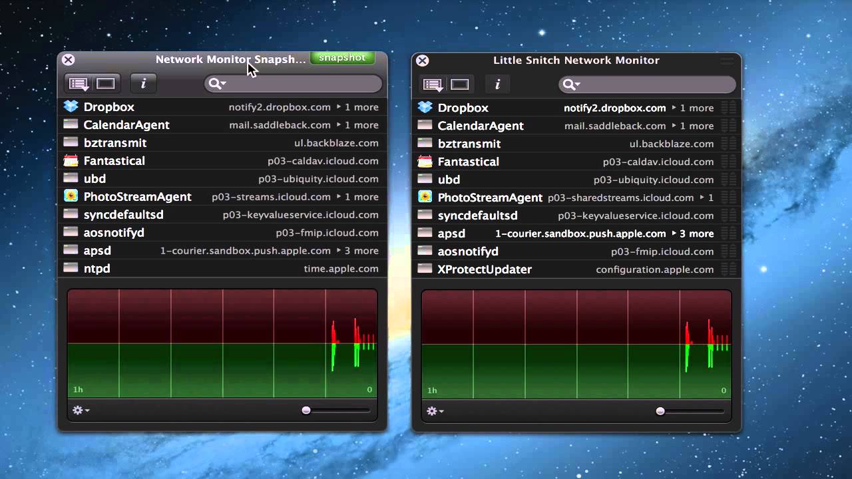Click the ntpd process icon in the Snapshot window
The width and height of the screenshot is (852, 479).
[71, 268]
